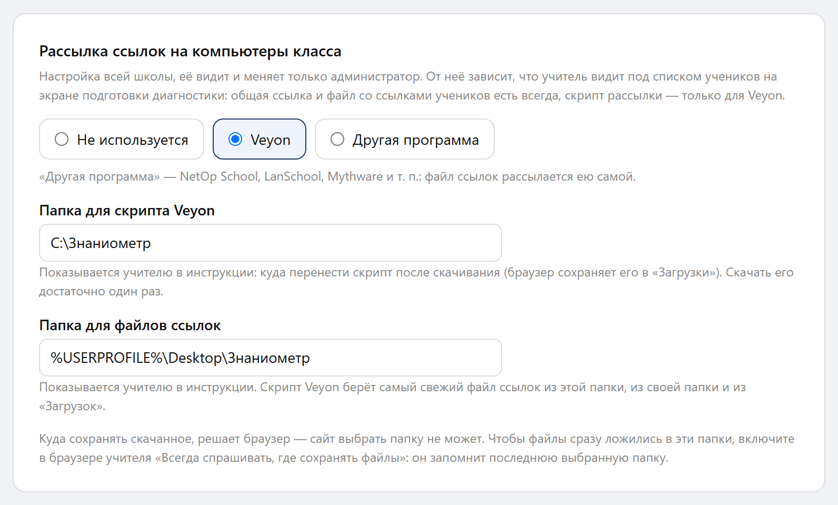This screenshot has width=838, height=505.
Task: Click description starting «Настройка всей школы»
Action: point(412,86)
